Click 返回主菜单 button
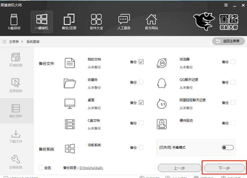 pyautogui.click(x=228, y=41)
